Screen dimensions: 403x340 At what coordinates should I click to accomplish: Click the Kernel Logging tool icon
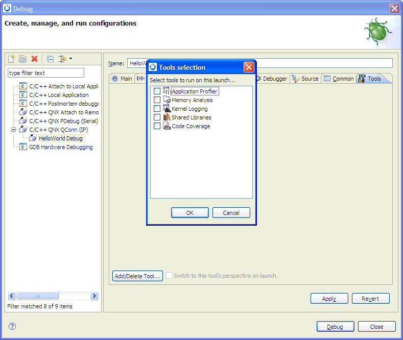(167, 109)
